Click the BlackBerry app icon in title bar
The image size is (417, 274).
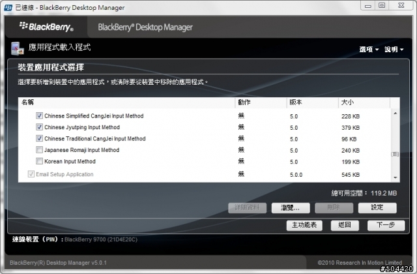[8, 7]
